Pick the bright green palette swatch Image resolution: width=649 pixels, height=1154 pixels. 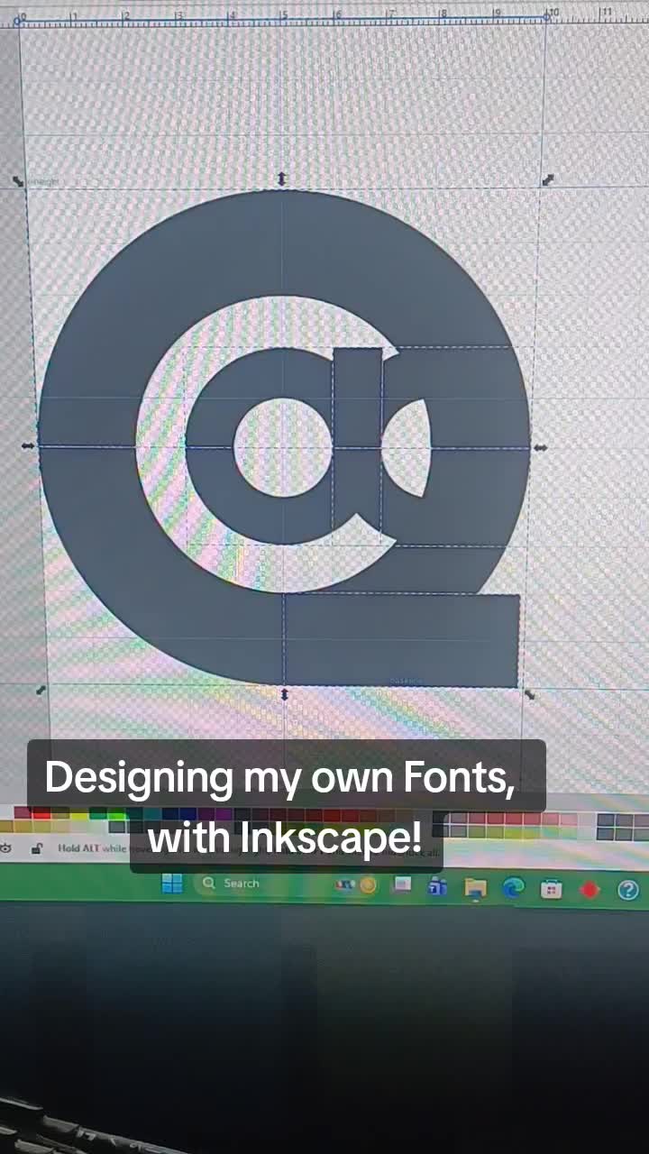pyautogui.click(x=117, y=815)
